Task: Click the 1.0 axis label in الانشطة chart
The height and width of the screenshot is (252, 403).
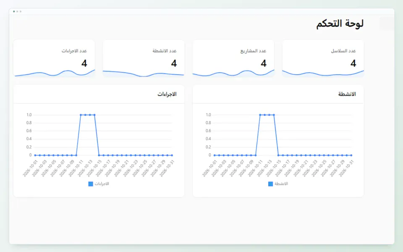Action: pos(209,115)
